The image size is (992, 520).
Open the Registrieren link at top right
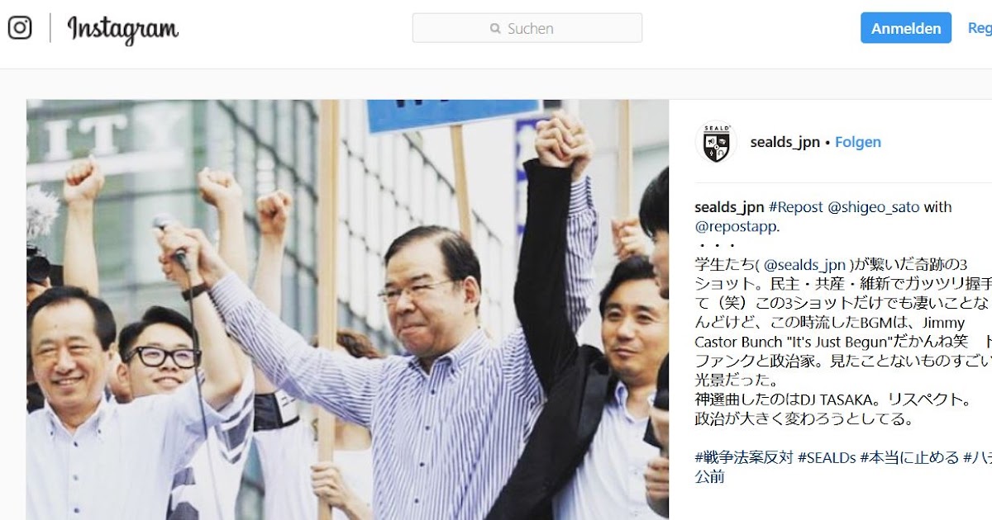tap(980, 28)
